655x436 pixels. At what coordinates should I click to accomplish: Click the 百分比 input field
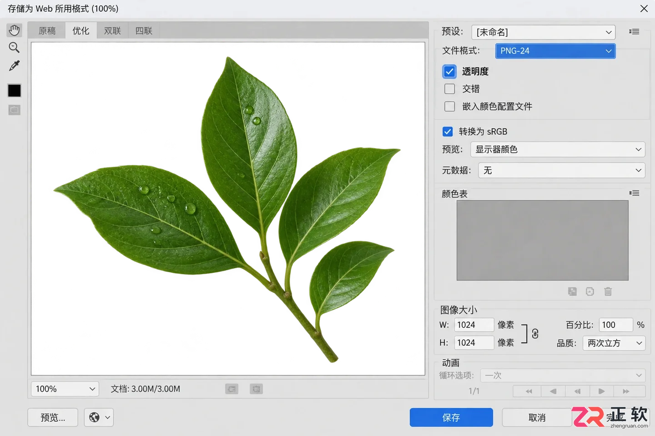616,325
